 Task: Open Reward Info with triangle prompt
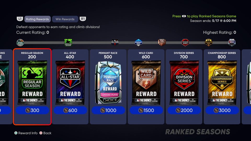click(26, 133)
